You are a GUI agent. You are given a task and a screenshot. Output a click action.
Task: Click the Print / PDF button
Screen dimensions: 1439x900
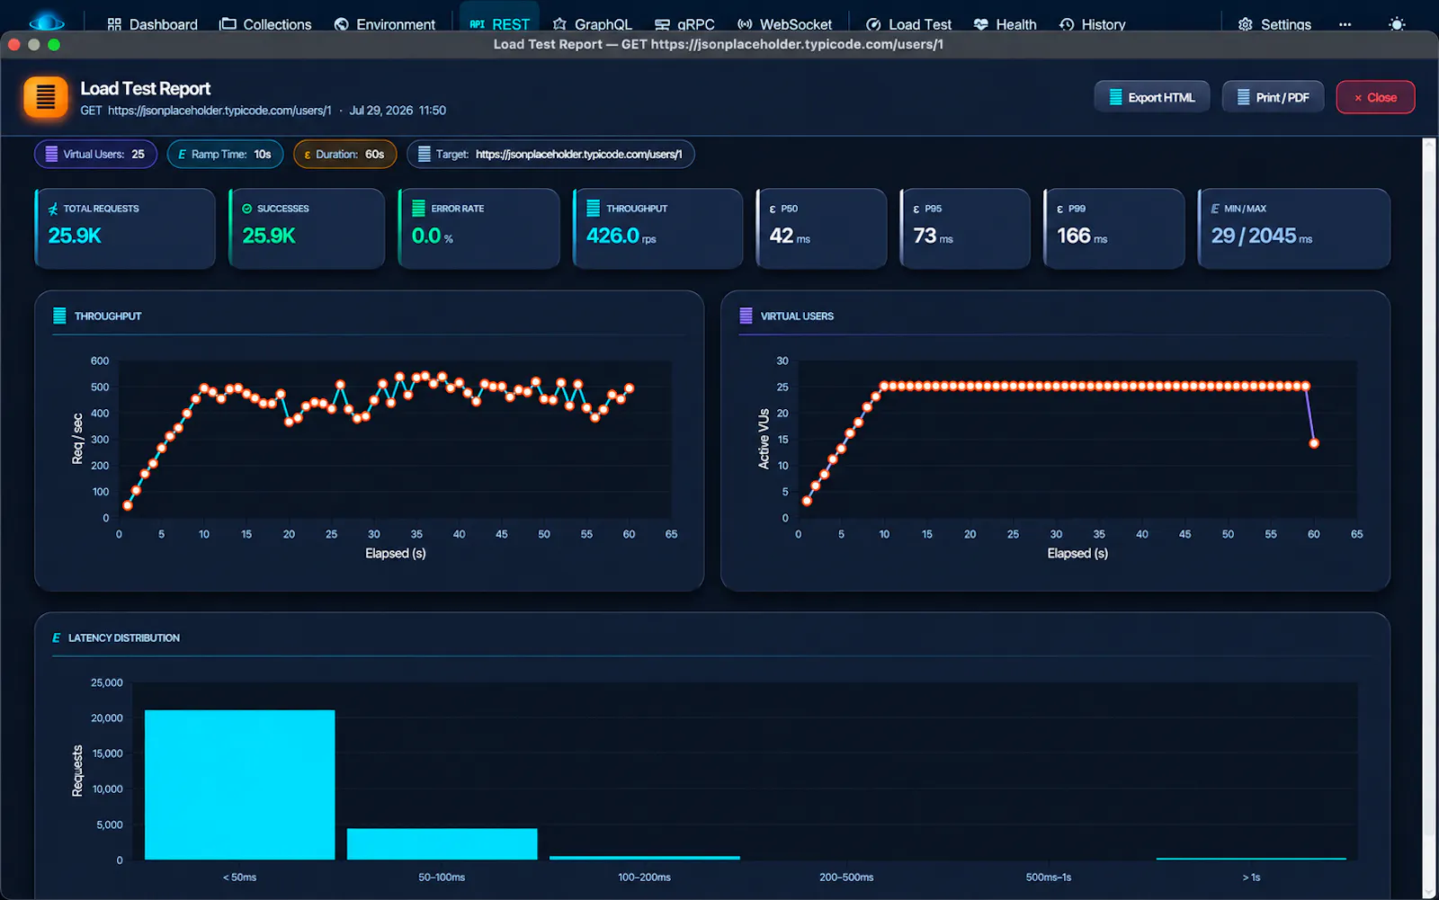(x=1273, y=97)
